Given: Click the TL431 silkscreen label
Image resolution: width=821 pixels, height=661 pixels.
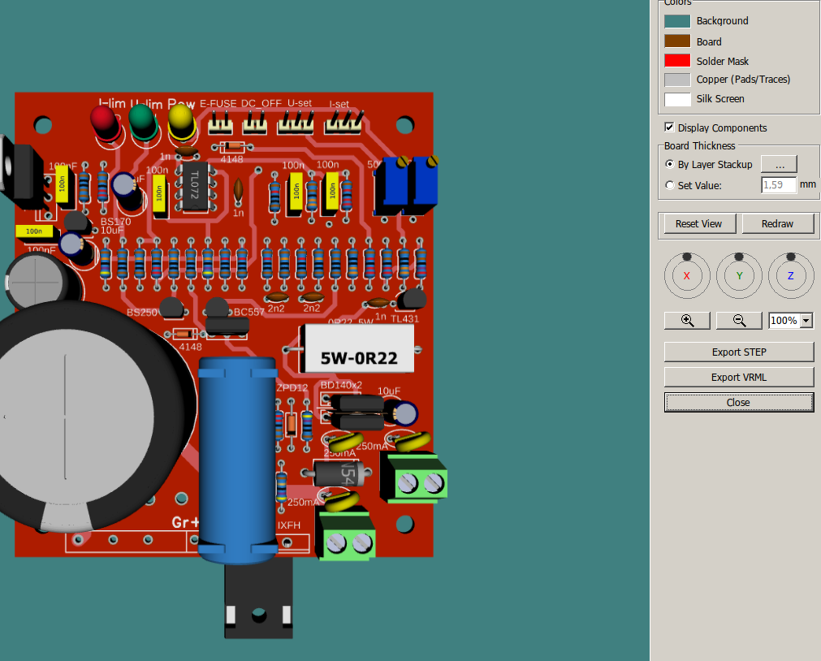Looking at the screenshot, I should click(x=404, y=318).
